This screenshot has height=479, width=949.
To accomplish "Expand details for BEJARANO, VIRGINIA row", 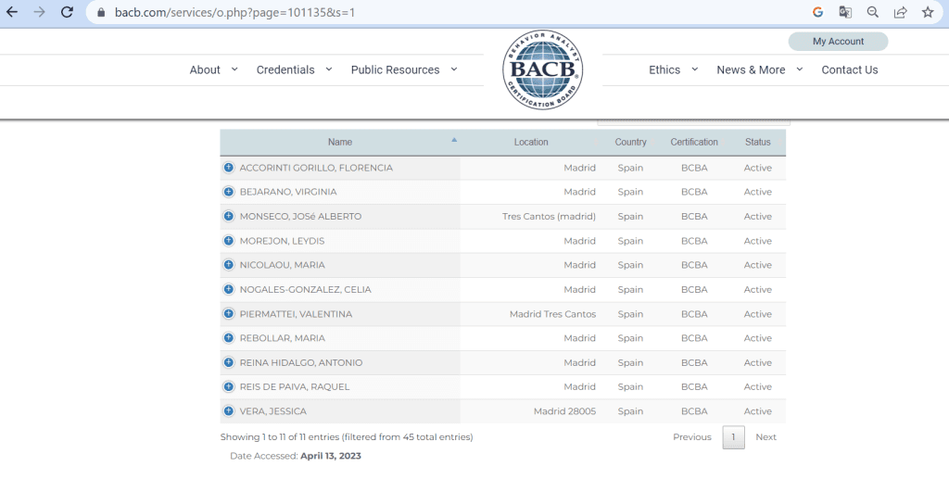I will [x=228, y=192].
